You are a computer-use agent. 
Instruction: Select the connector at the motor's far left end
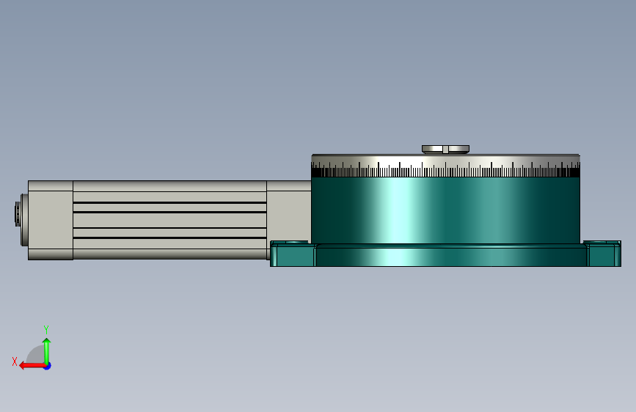tap(21, 220)
